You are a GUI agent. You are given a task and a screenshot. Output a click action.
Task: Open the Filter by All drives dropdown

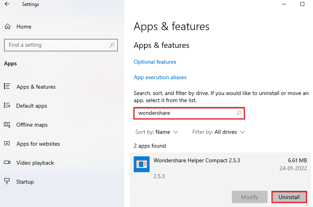(x=218, y=132)
